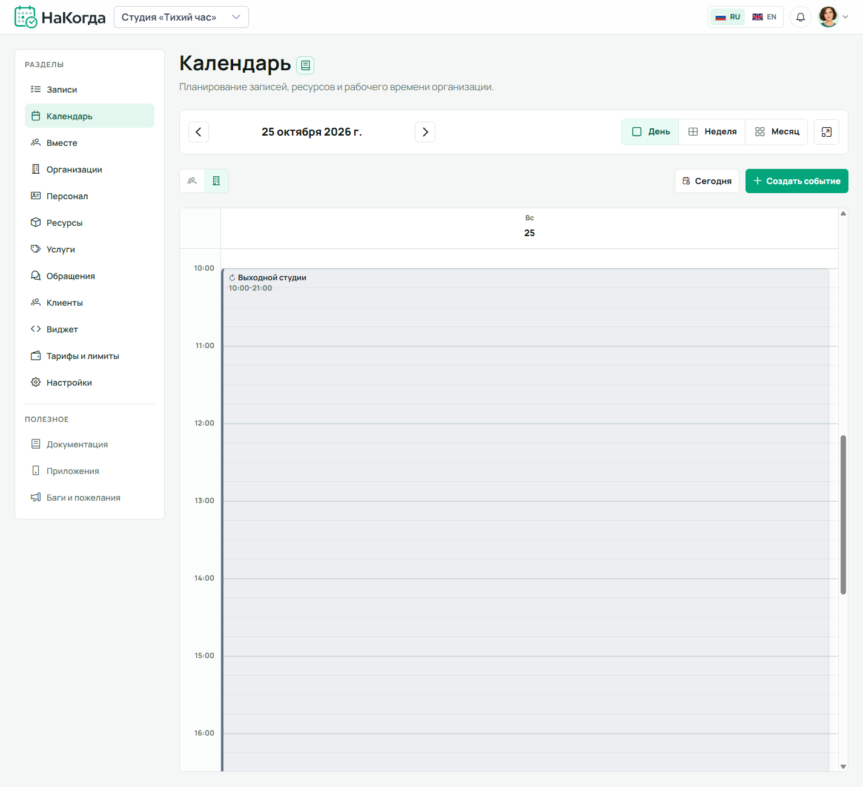This screenshot has width=863, height=787.
Task: Click the Сегодня button
Action: (707, 181)
